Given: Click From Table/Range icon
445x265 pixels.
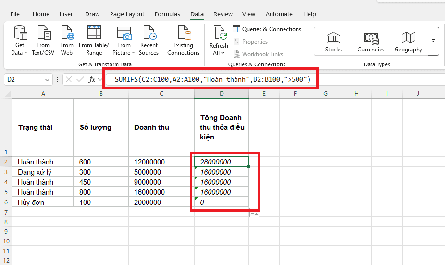Looking at the screenshot, I should (94, 33).
